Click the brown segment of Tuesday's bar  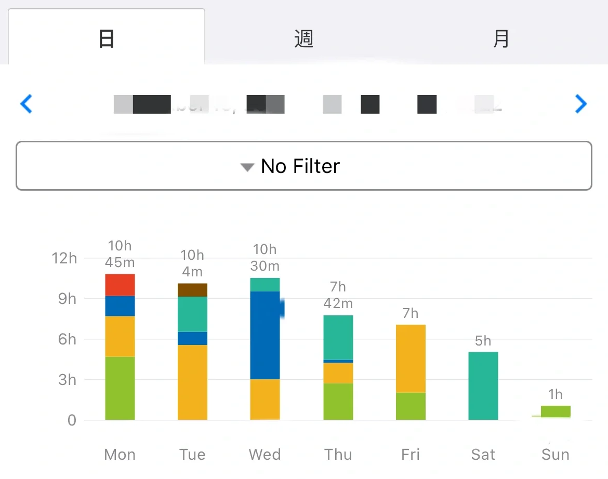[x=192, y=290]
